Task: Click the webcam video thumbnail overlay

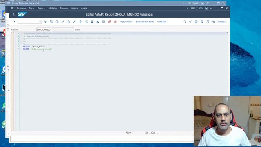Action: point(227,121)
